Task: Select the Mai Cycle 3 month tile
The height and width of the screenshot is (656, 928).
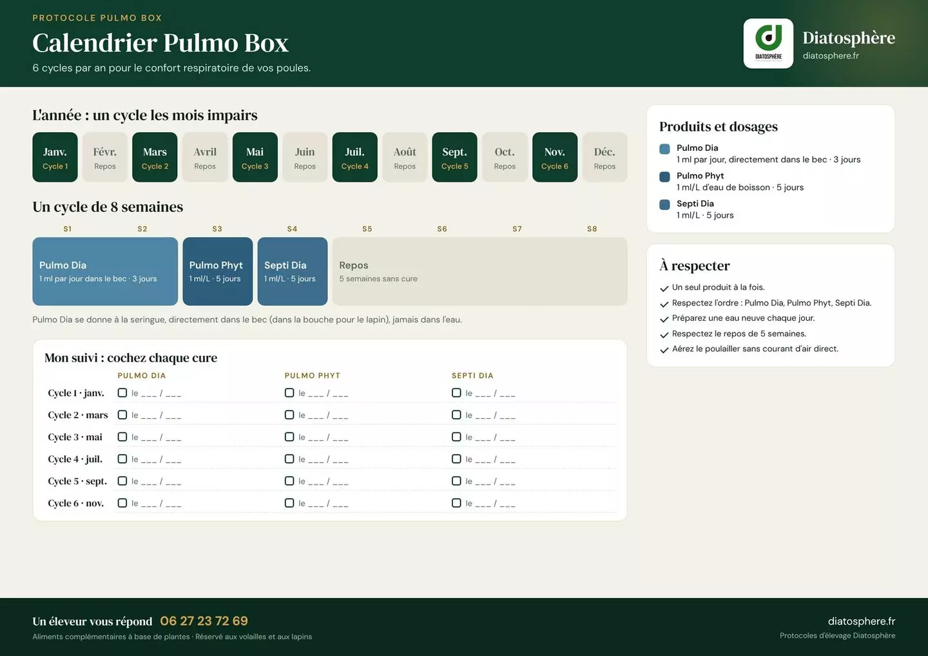Action: pyautogui.click(x=255, y=157)
